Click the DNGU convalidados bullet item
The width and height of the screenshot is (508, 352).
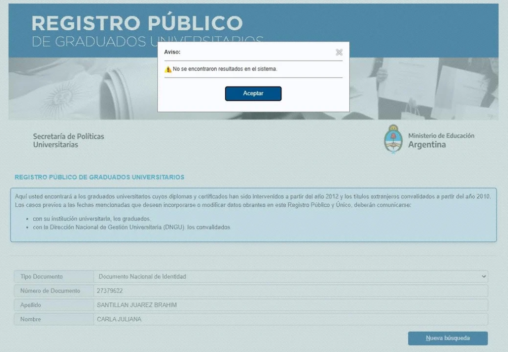pyautogui.click(x=131, y=227)
